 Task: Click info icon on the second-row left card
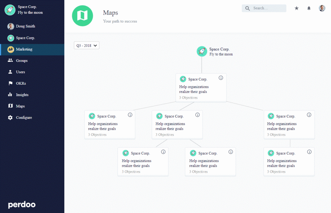pos(130,115)
